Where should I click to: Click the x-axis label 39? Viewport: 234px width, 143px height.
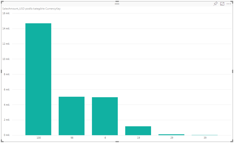205,138
